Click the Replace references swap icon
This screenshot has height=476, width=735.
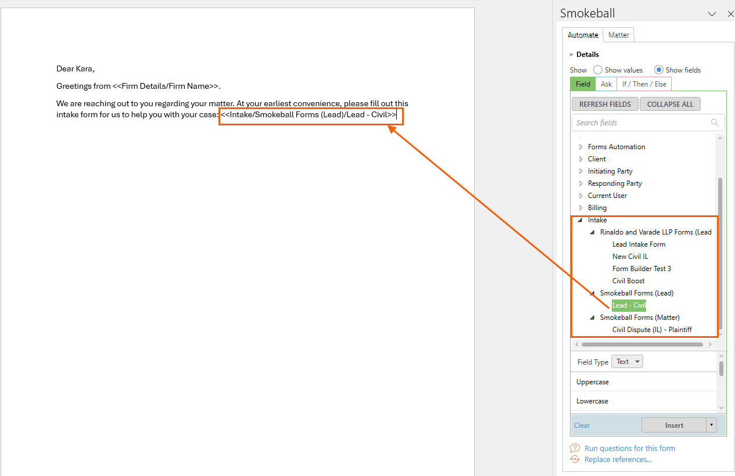click(x=575, y=459)
